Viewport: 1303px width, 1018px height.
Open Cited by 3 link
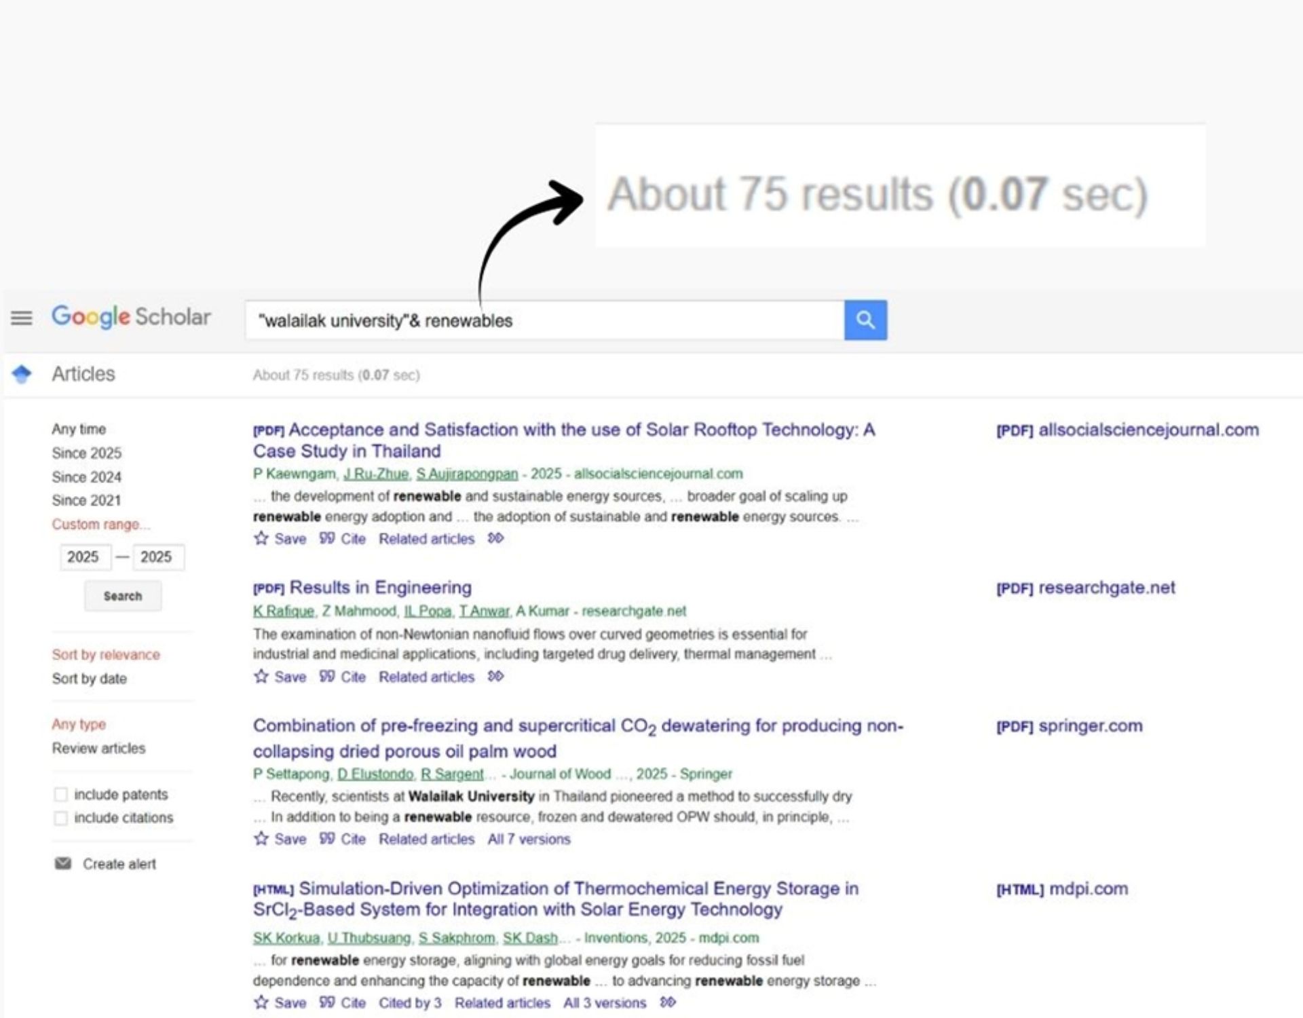click(410, 1002)
